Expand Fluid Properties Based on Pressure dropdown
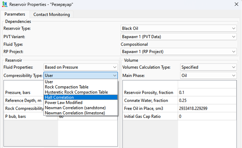Screen dimensions: 242x148 point(81,67)
